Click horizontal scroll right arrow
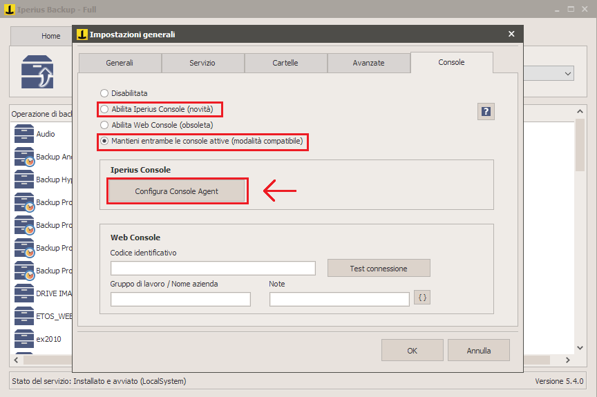This screenshot has height=397, width=597. pos(568,360)
